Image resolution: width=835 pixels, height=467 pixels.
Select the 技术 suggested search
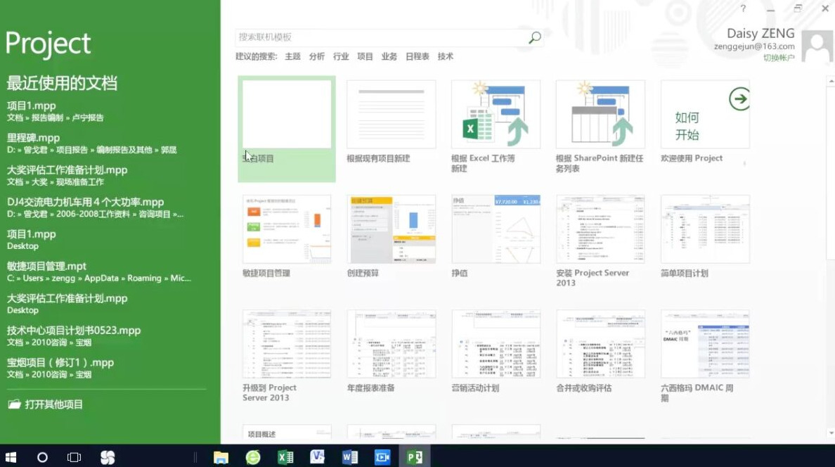pyautogui.click(x=446, y=56)
